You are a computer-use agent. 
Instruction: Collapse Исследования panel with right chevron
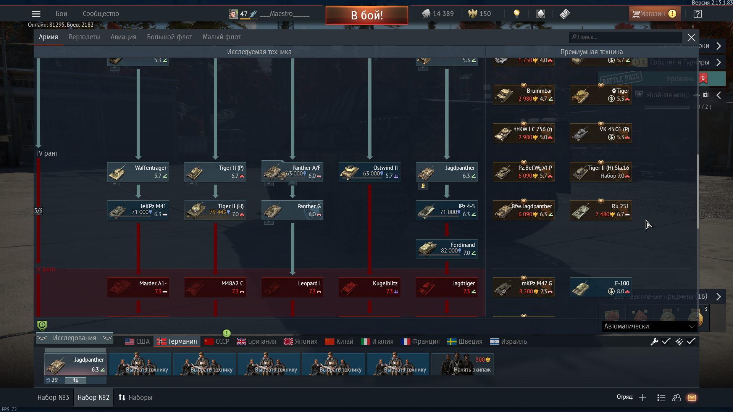[x=108, y=338]
